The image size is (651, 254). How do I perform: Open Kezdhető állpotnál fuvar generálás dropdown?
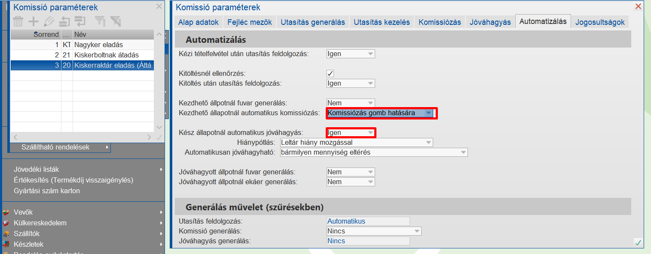click(351, 103)
